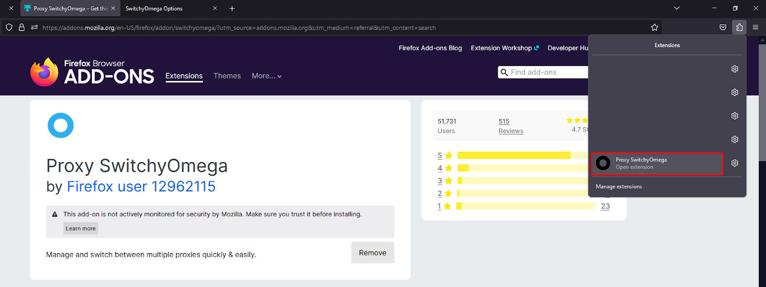Click the 4-star rating bar
The image size is (766, 287).
(522, 168)
